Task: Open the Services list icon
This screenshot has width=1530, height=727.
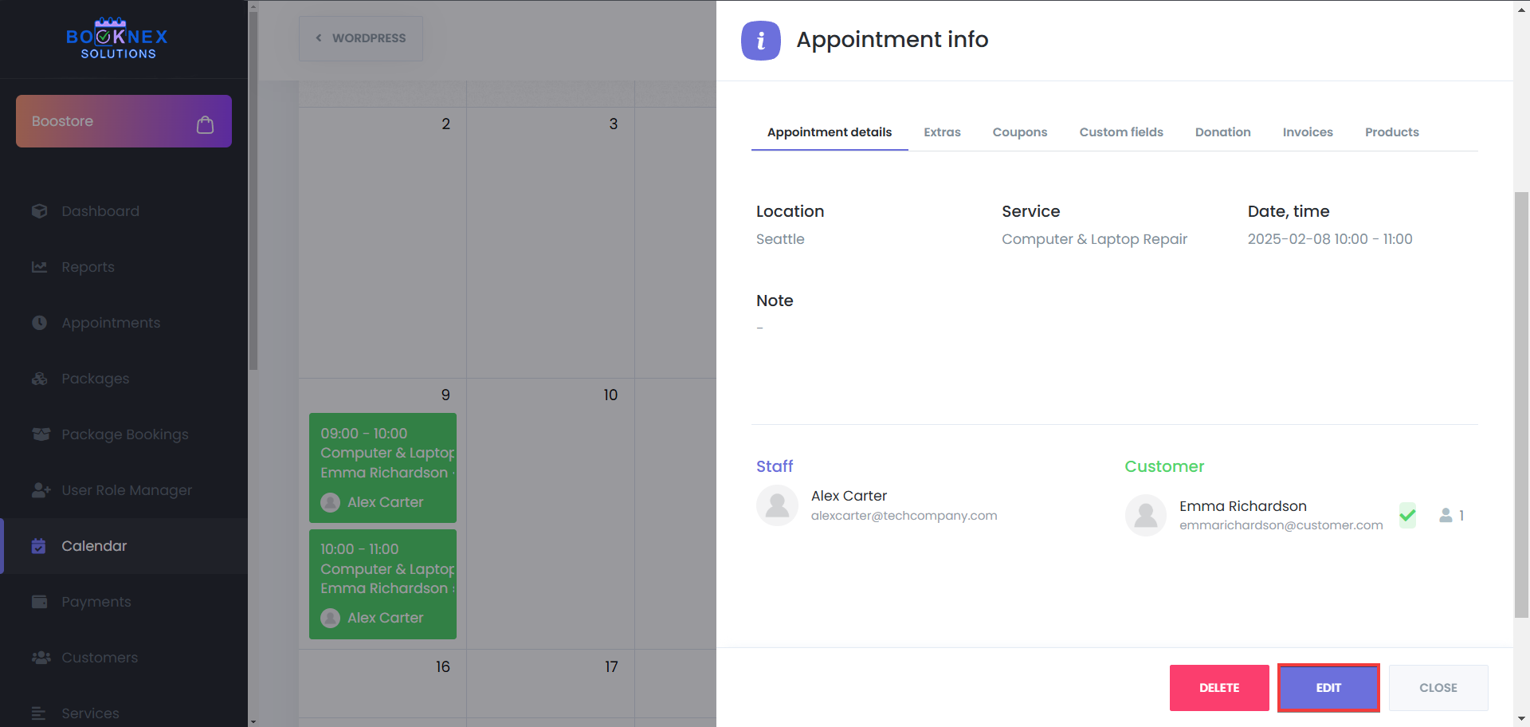Action: (40, 713)
